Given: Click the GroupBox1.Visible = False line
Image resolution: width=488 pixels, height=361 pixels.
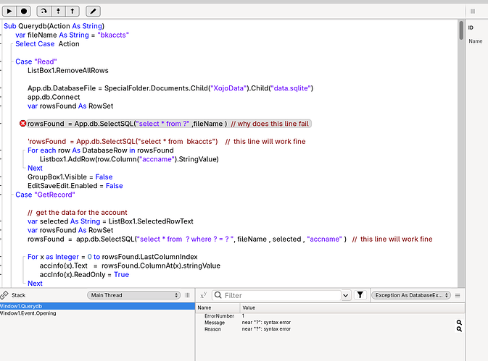Looking at the screenshot, I should [70, 177].
